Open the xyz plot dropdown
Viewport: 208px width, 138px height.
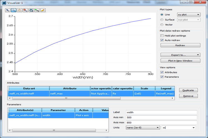tap(189, 20)
